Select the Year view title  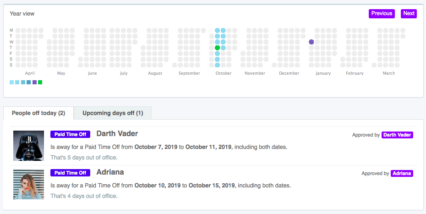click(22, 14)
